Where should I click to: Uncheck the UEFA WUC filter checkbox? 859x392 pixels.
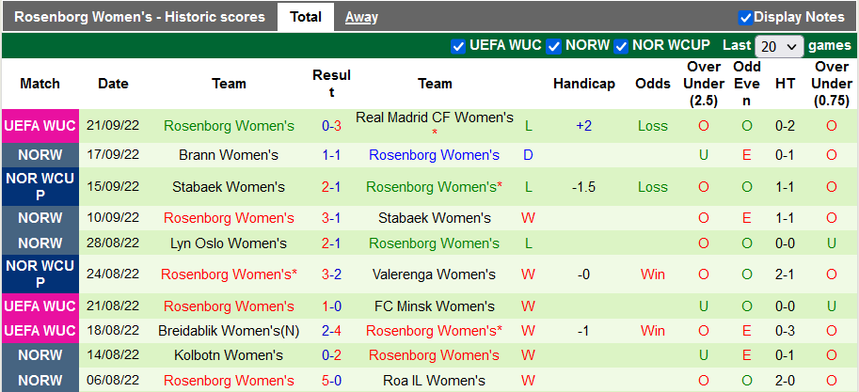point(459,46)
